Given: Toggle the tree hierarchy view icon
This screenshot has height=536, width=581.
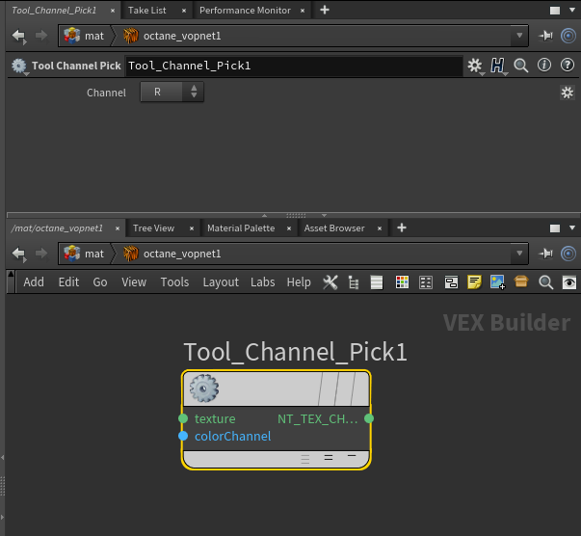Looking at the screenshot, I should [354, 282].
